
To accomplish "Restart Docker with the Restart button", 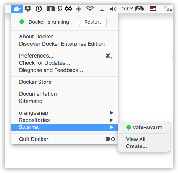I will pos(93,22).
